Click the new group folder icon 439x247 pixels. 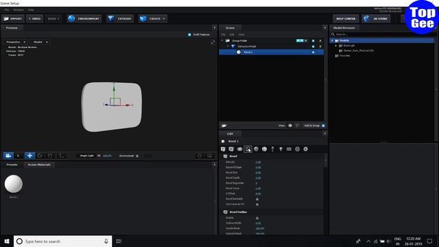pos(224,126)
